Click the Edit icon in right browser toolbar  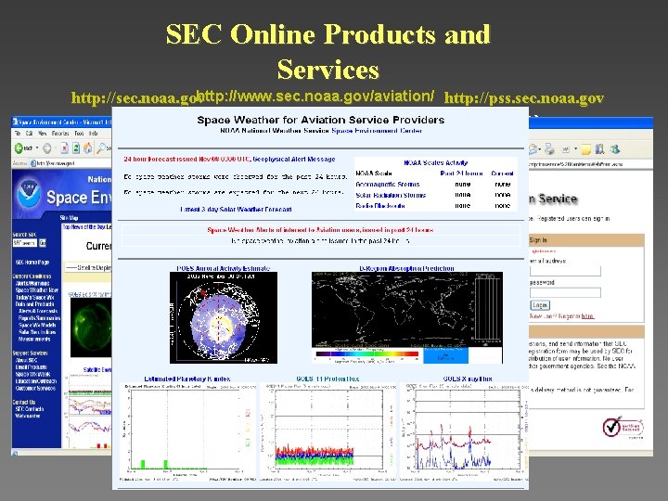[566, 149]
